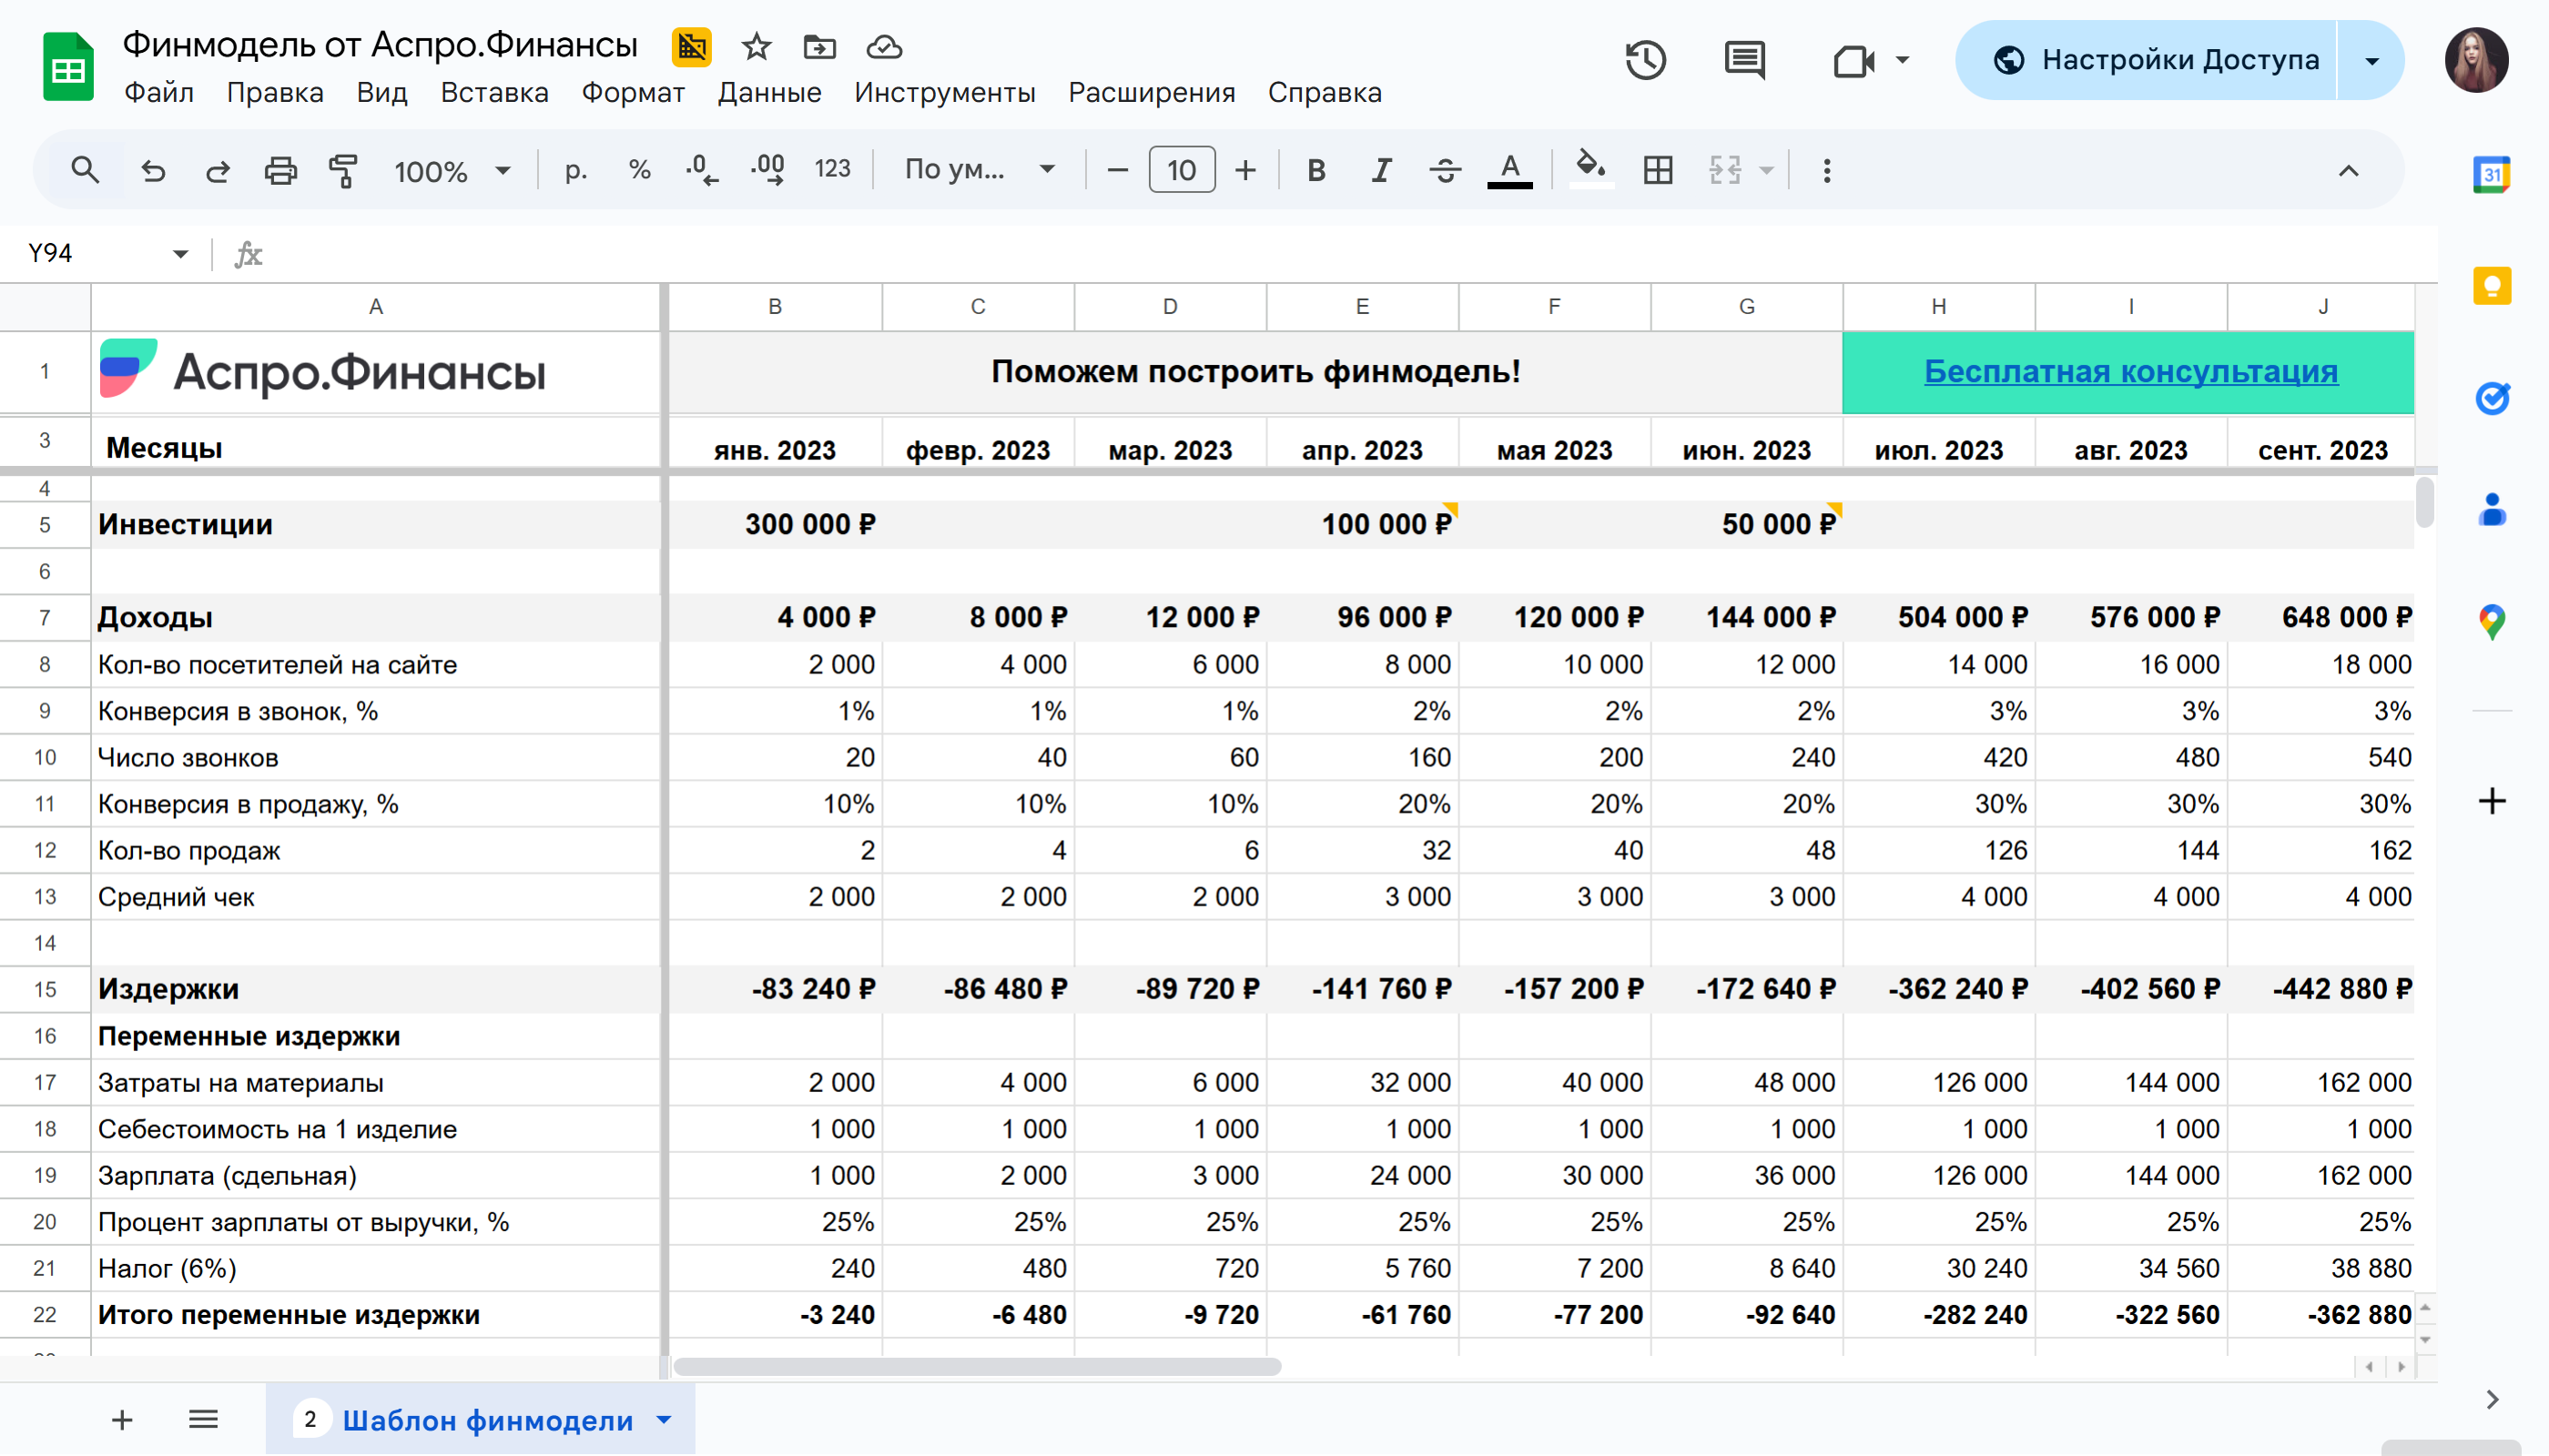Open version history clock icon
This screenshot has height=1456, width=2549.
tap(1645, 60)
